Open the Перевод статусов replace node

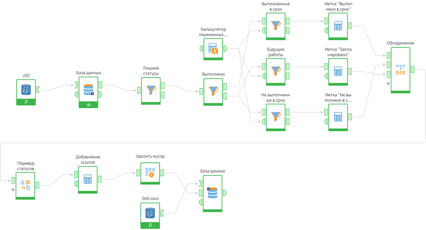point(25,186)
